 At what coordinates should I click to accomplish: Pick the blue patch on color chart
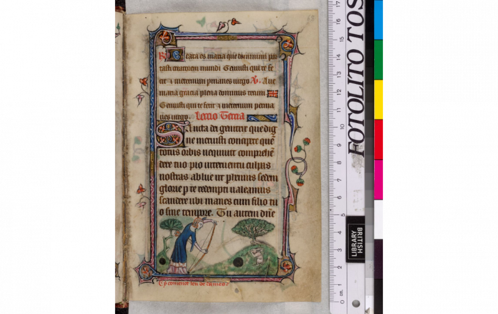click(378, 21)
